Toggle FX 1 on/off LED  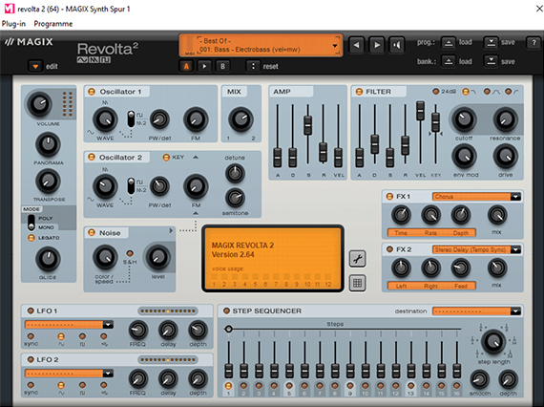(389, 196)
